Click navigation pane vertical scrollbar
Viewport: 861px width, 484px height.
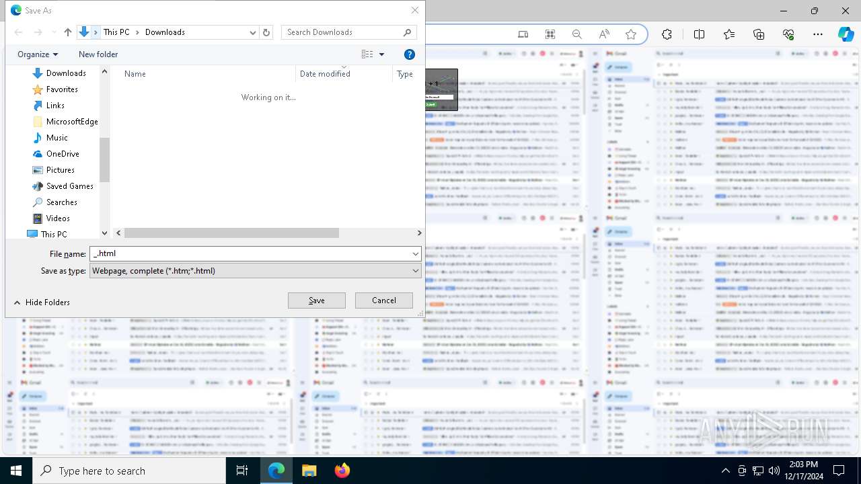104,153
